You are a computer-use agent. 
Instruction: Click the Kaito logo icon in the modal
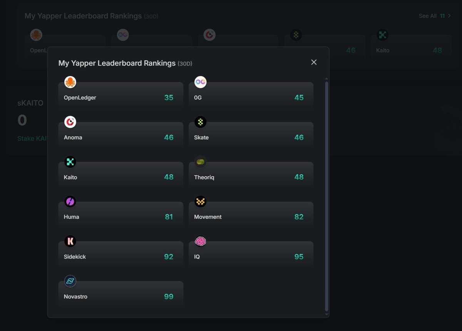point(70,162)
